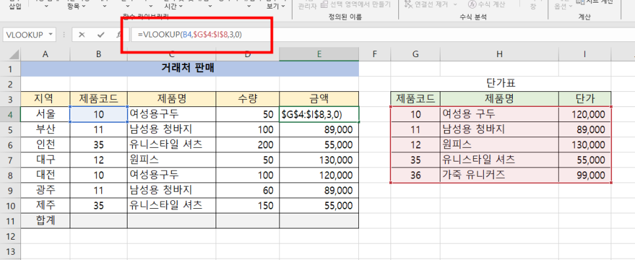Click the 단가 header in the price table

point(584,98)
